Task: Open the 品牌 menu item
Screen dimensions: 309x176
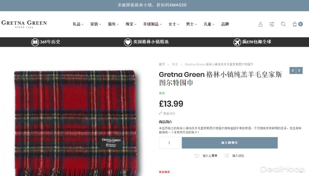Action: (x=225, y=24)
